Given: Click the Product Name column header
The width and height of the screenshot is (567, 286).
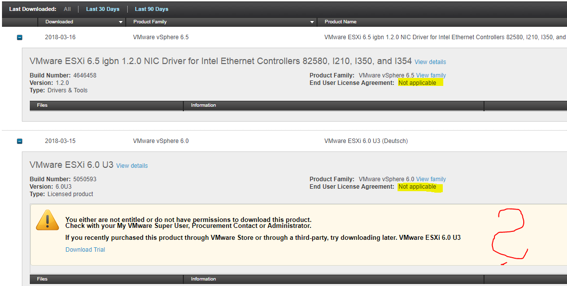Looking at the screenshot, I should coord(340,22).
